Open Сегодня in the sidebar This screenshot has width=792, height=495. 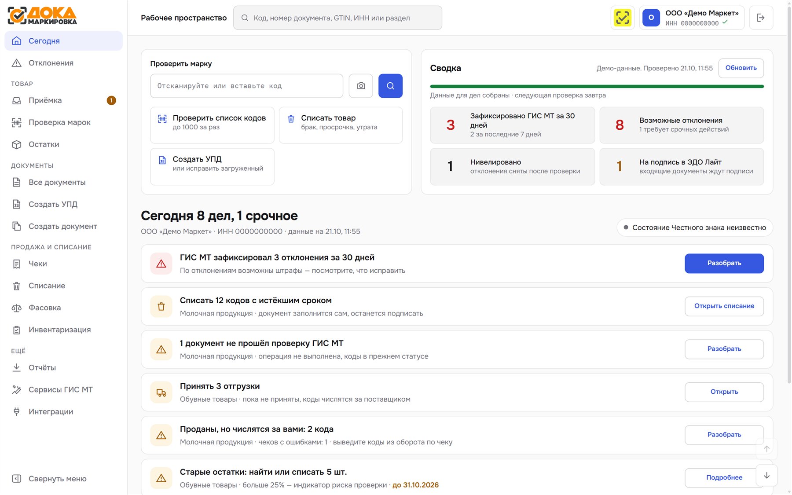point(64,41)
